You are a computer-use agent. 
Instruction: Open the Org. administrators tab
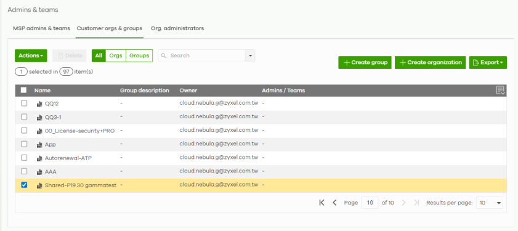[x=177, y=28]
